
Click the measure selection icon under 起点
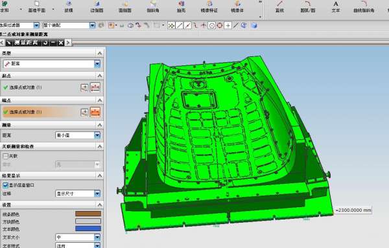[x=95, y=87]
